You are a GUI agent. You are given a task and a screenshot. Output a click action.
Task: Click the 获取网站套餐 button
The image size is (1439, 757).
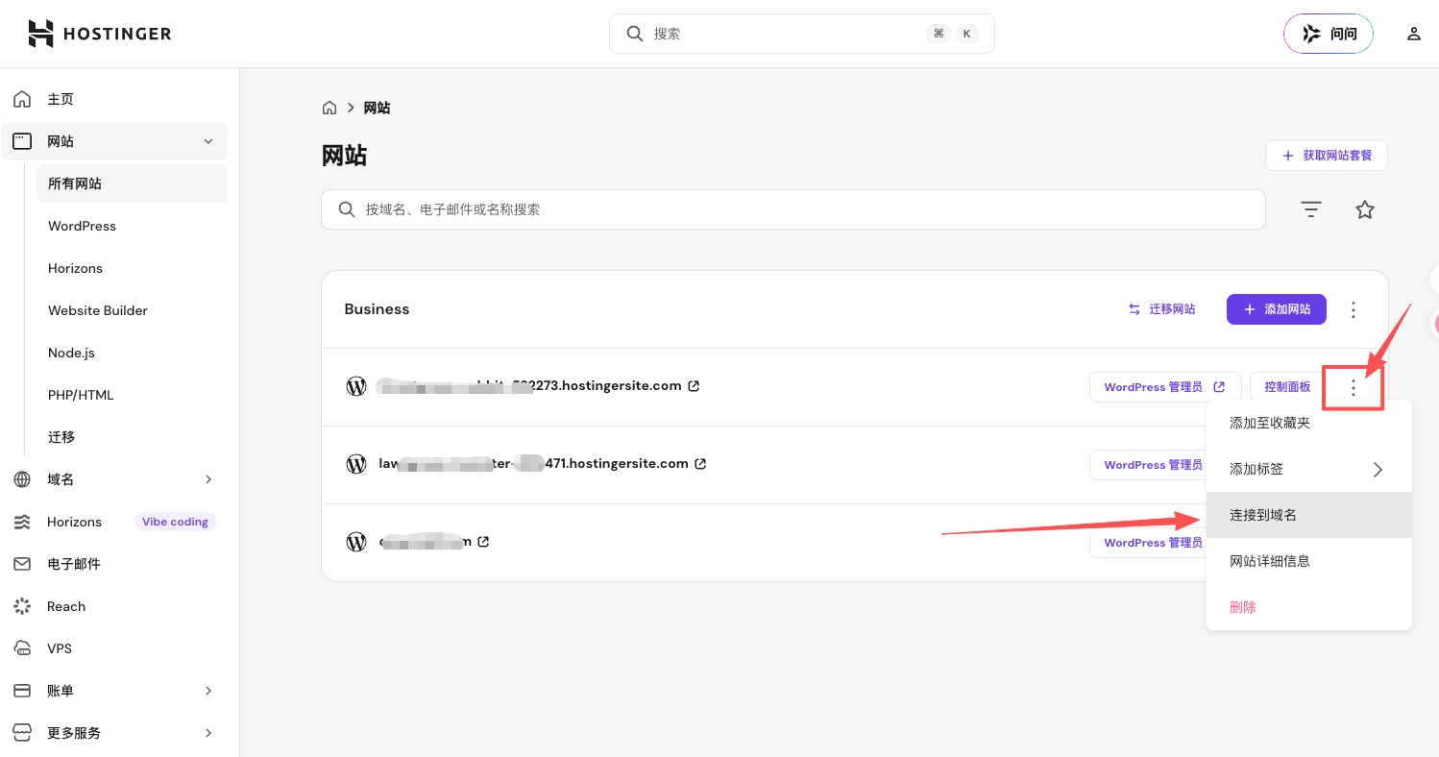1327,156
